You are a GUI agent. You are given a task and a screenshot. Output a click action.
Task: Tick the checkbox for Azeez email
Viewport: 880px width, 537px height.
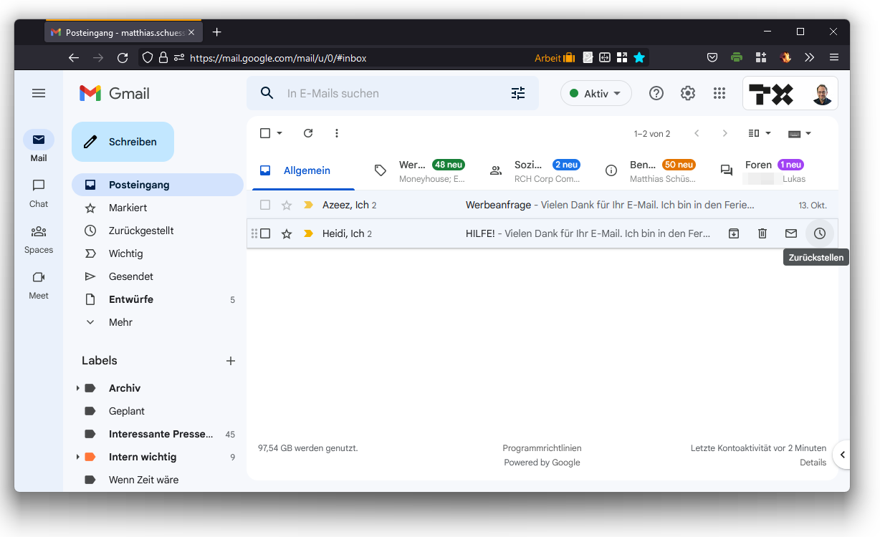[x=265, y=205]
